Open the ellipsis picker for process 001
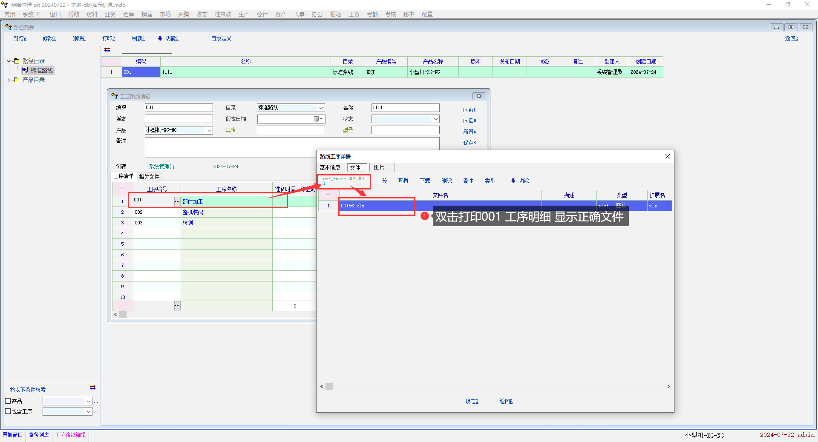 click(x=177, y=201)
